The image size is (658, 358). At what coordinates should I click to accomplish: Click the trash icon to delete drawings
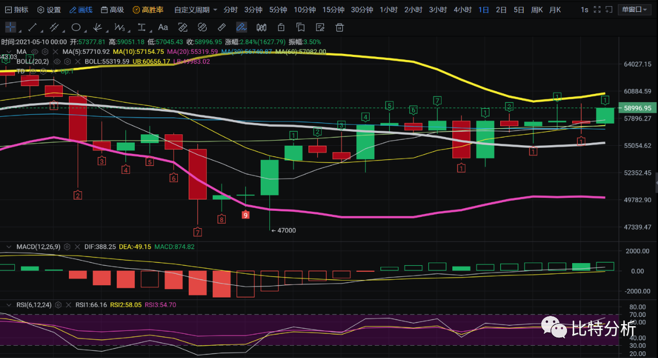pos(339,27)
